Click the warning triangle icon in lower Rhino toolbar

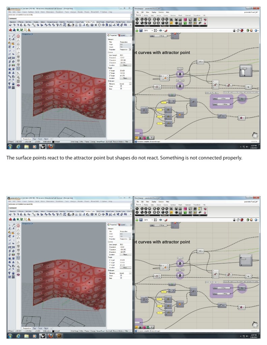[29, 219]
